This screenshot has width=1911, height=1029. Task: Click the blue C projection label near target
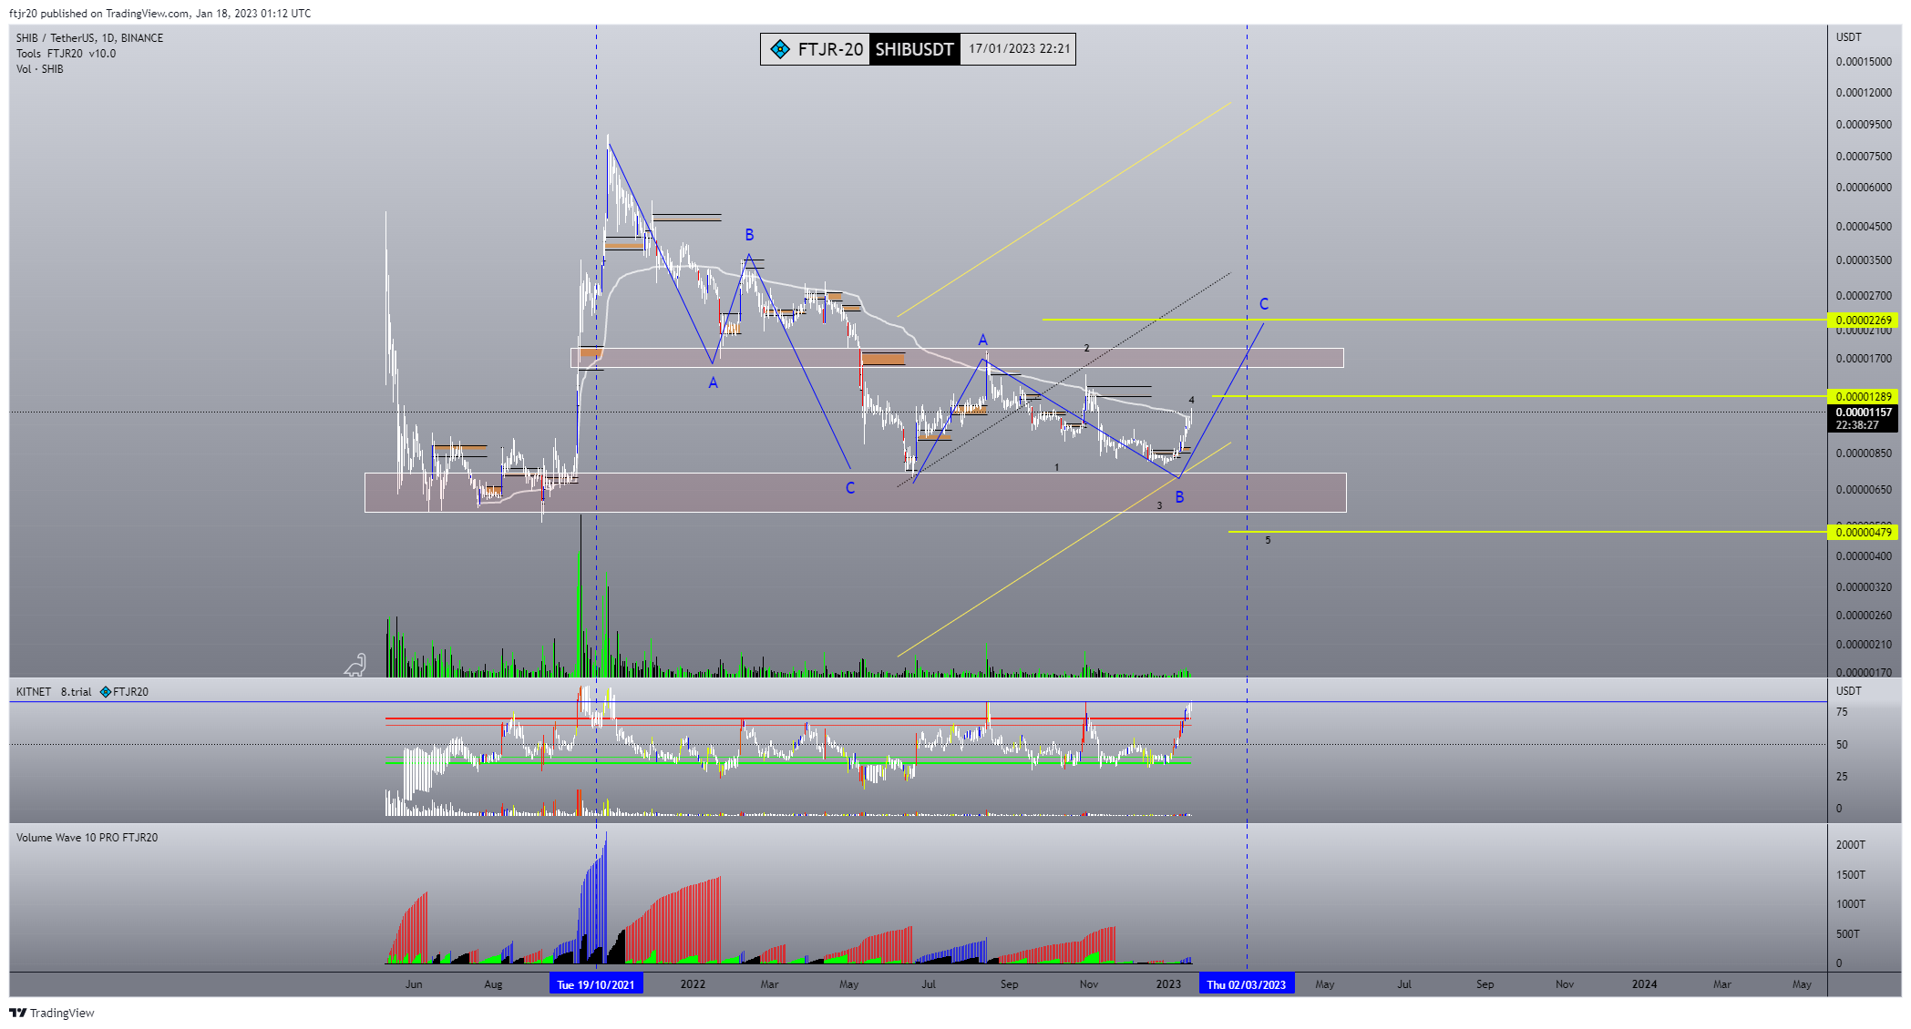[x=1264, y=304]
